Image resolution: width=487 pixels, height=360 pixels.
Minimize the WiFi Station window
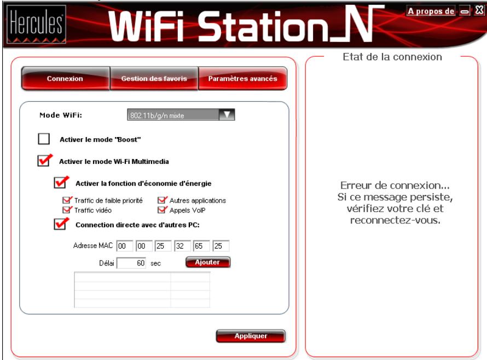tap(465, 11)
